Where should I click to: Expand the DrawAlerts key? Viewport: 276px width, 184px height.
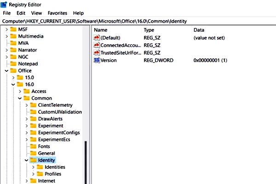point(27,119)
